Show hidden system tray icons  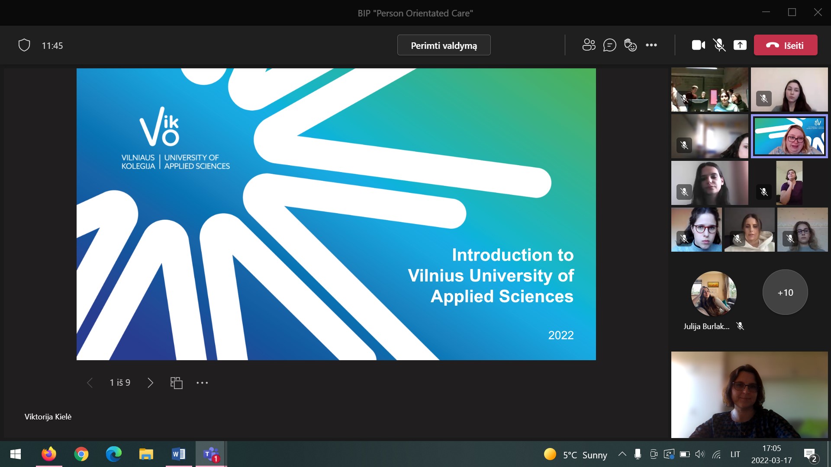pos(622,454)
